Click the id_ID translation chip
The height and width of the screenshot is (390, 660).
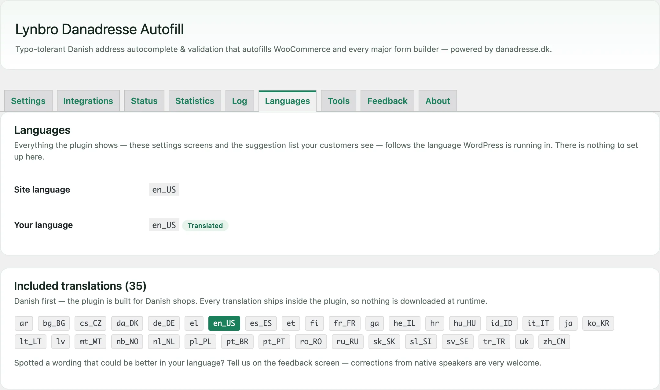(502, 323)
